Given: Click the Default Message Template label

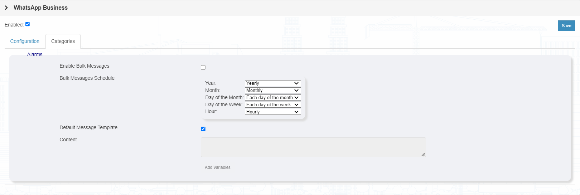Looking at the screenshot, I should [x=88, y=127].
